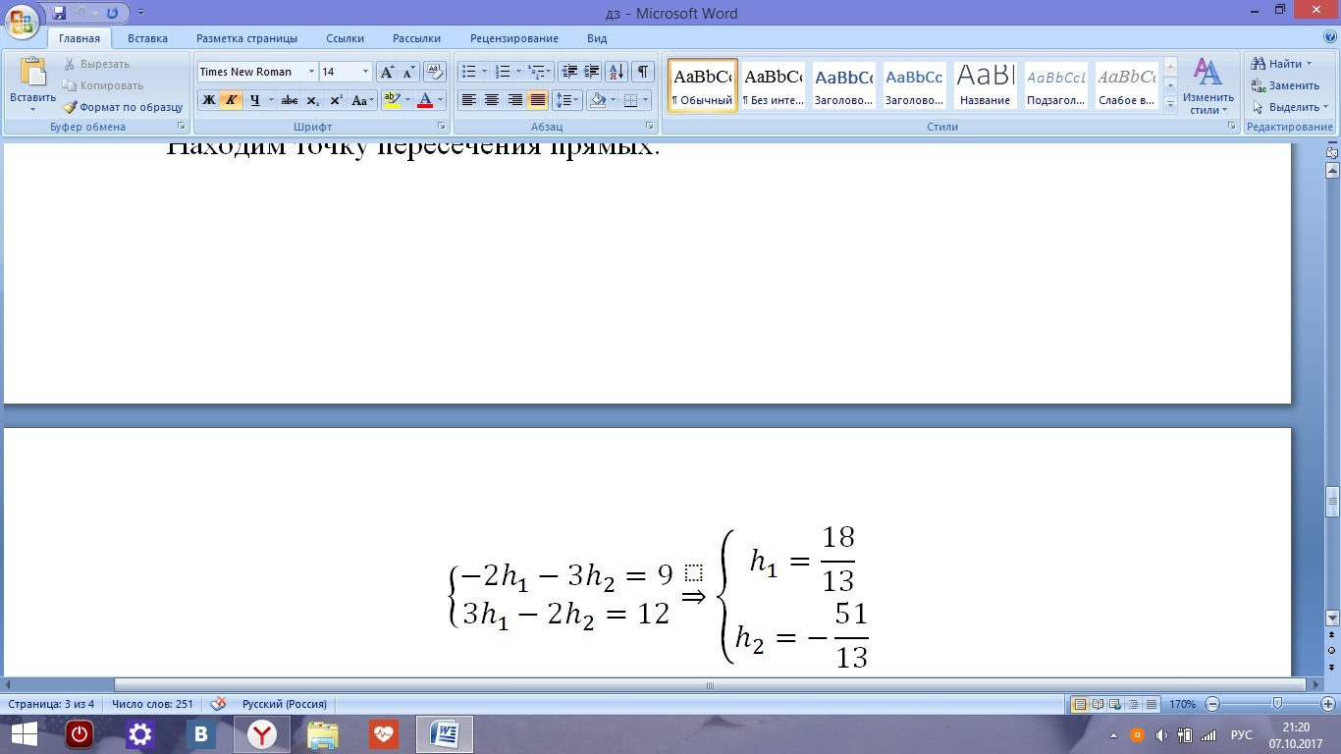Toggle italic formatting off
The image size is (1341, 754).
pos(231,100)
